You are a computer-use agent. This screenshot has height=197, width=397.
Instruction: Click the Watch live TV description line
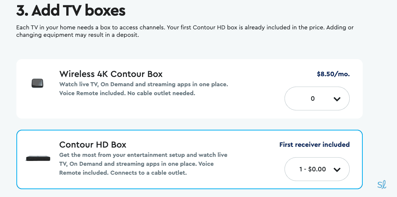[x=143, y=84]
